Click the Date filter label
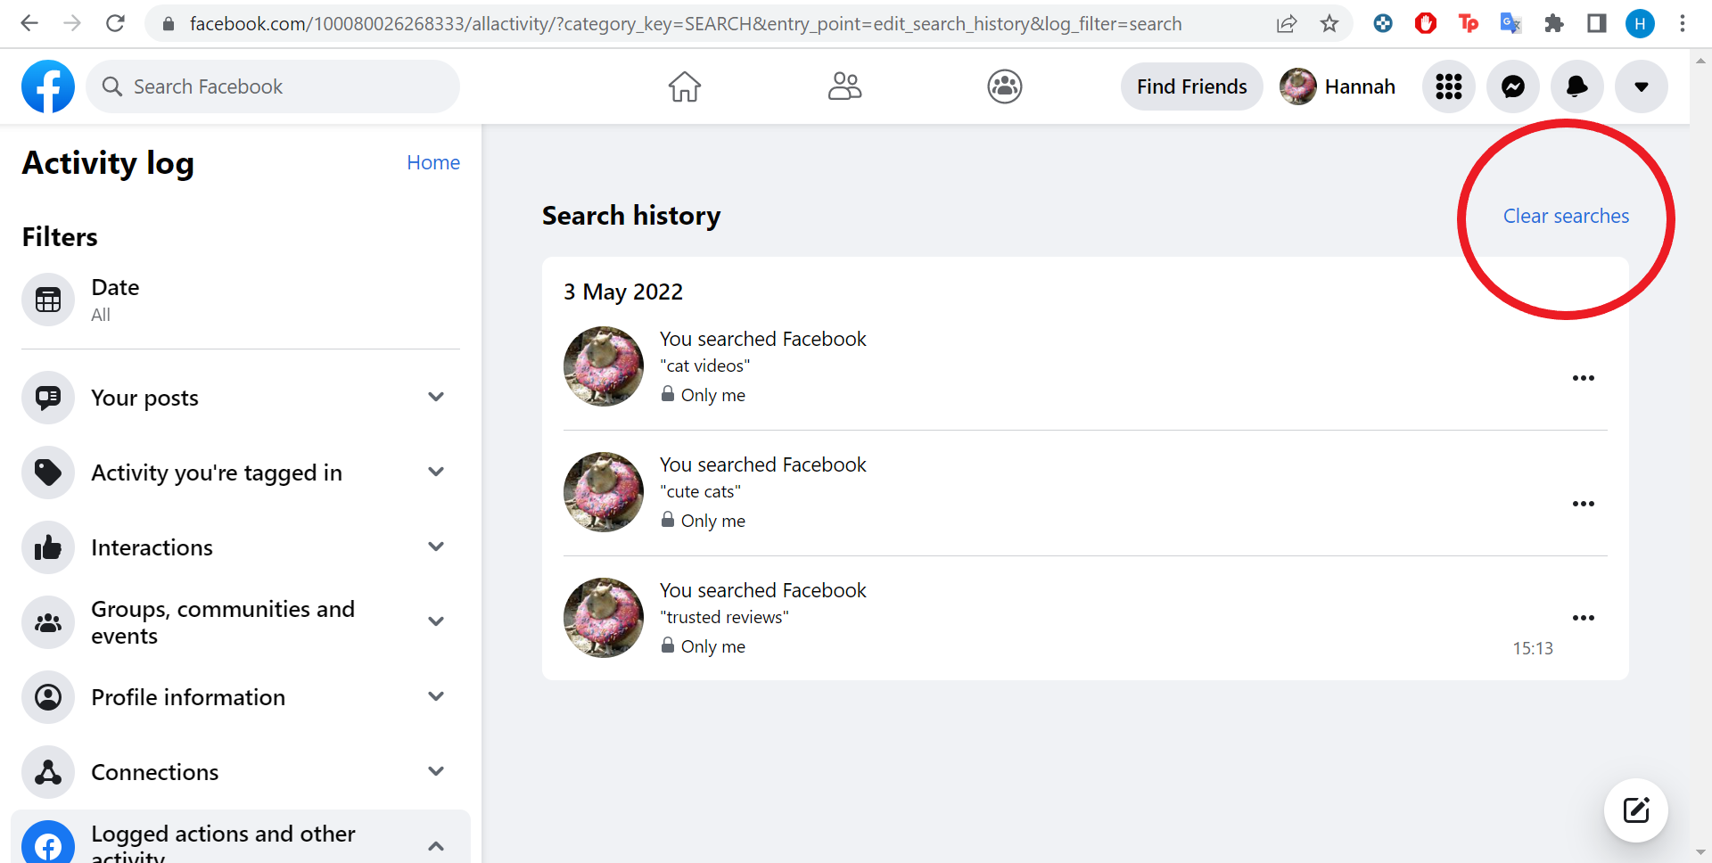Image resolution: width=1712 pixels, height=863 pixels. click(x=115, y=287)
